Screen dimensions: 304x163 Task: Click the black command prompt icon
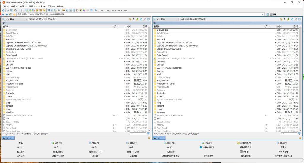pos(275,14)
